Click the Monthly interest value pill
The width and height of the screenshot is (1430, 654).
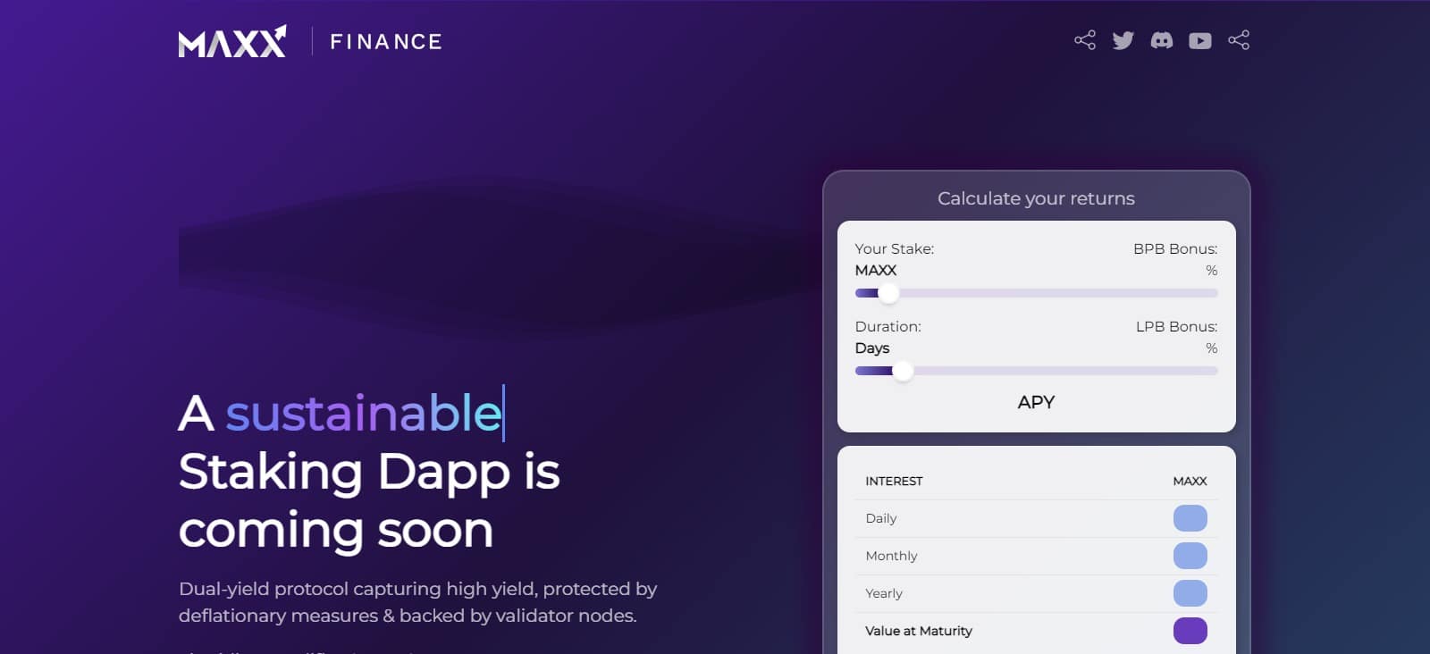click(1190, 556)
